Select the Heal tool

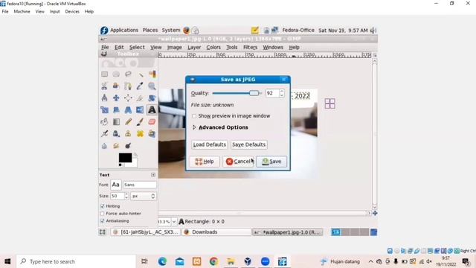point(140,134)
